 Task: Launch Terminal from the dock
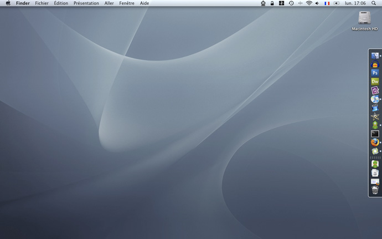click(x=375, y=134)
